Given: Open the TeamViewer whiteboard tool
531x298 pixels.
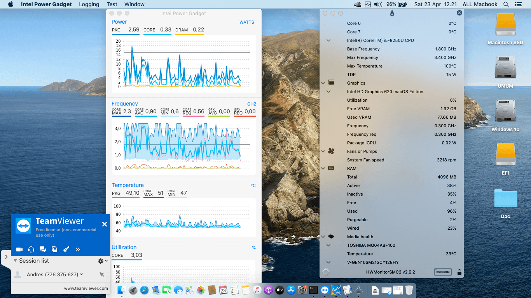Looking at the screenshot, I should [66, 249].
